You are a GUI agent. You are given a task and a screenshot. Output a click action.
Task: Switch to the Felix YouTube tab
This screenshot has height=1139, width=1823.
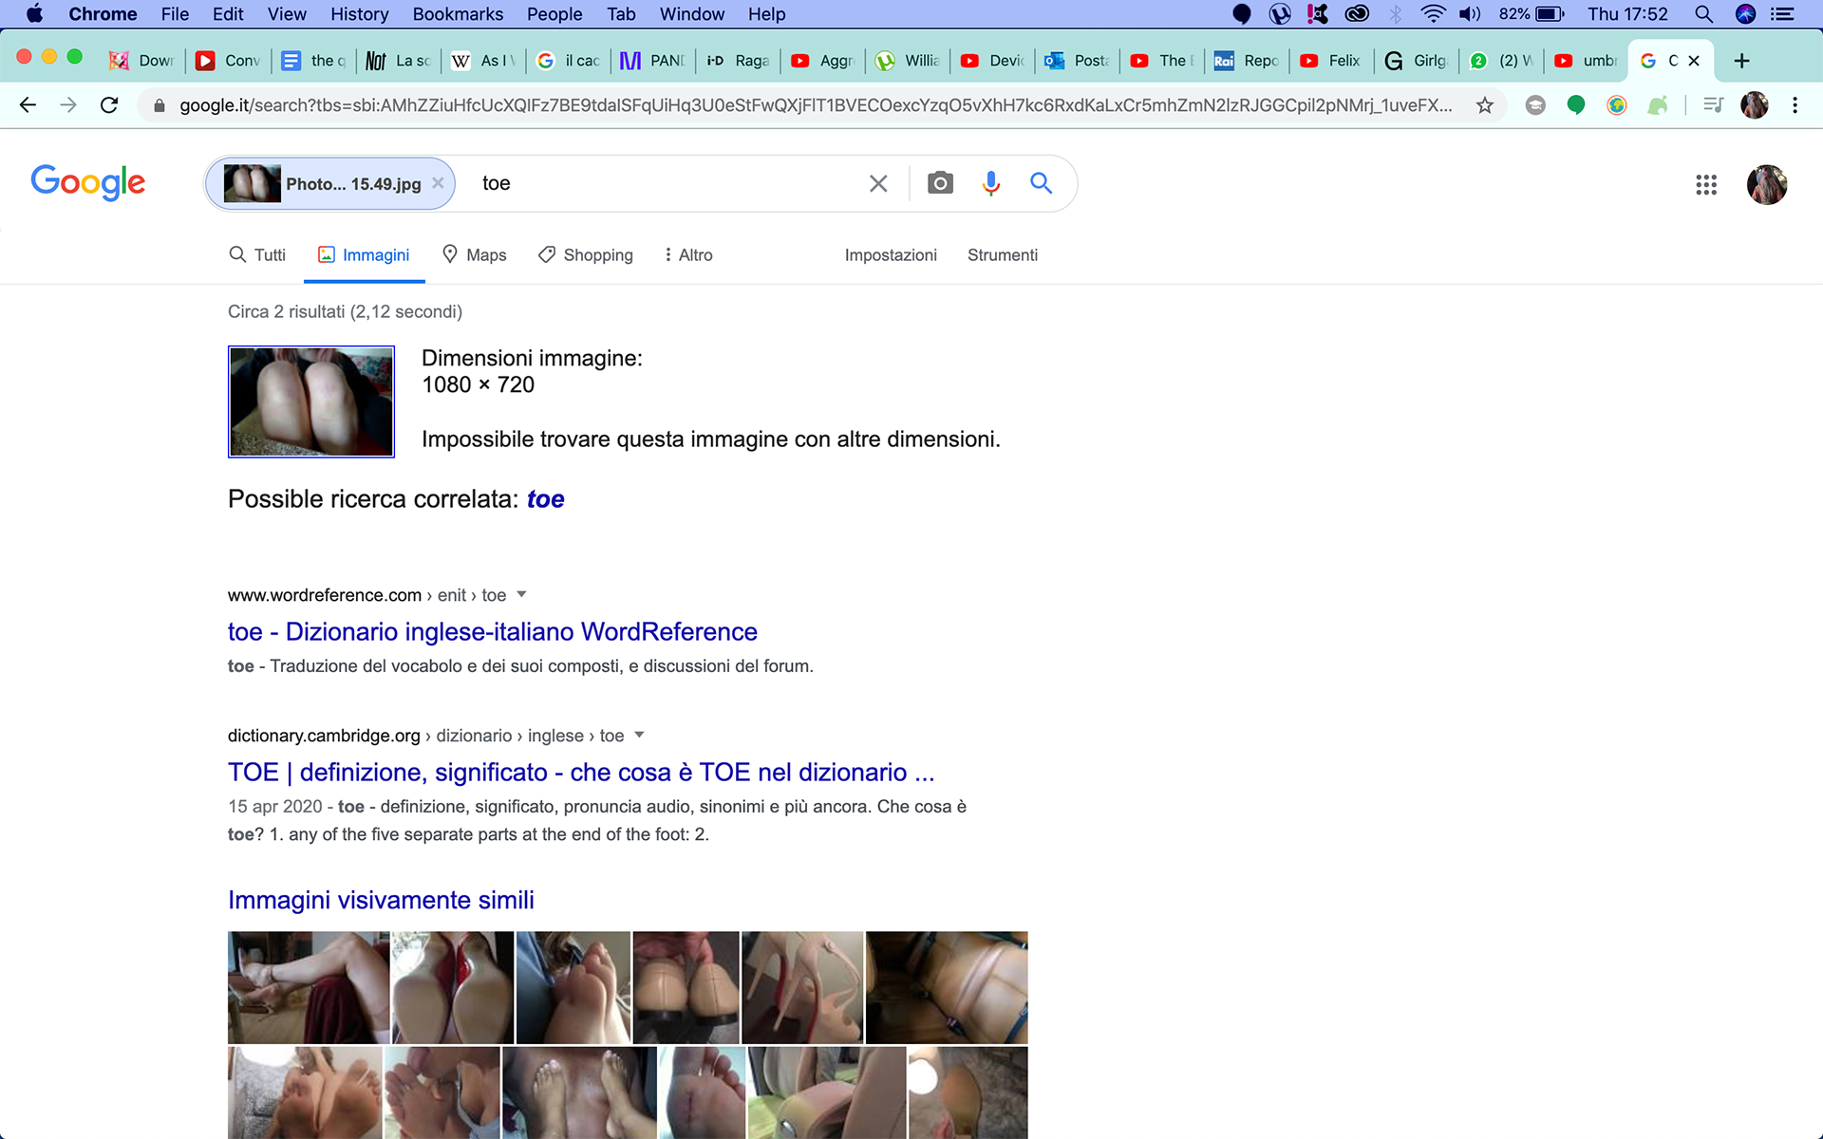pos(1331,61)
